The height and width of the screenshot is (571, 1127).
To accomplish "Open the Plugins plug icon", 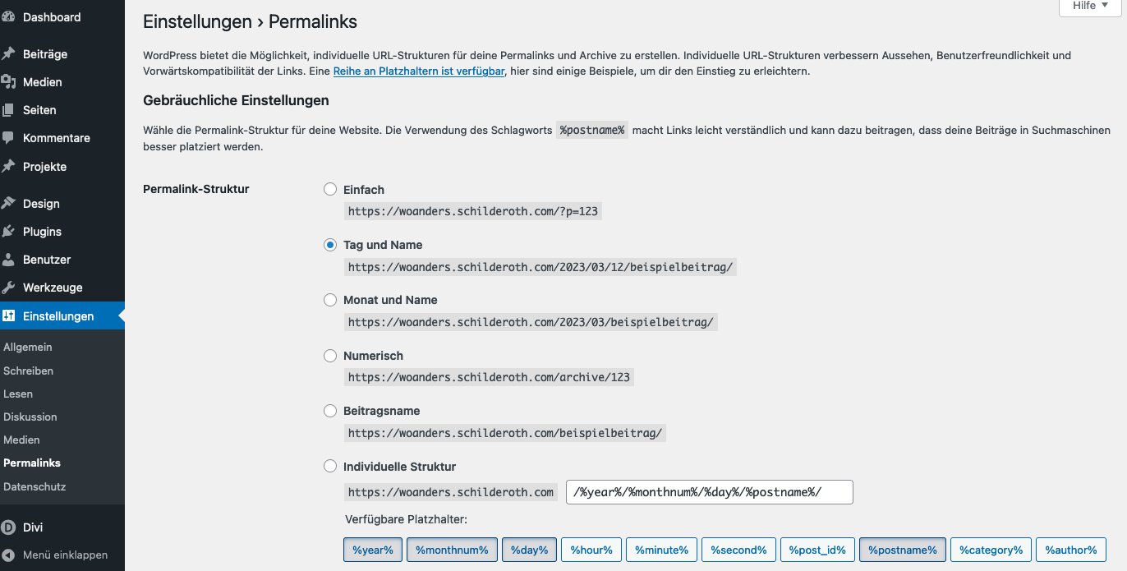I will coord(8,232).
